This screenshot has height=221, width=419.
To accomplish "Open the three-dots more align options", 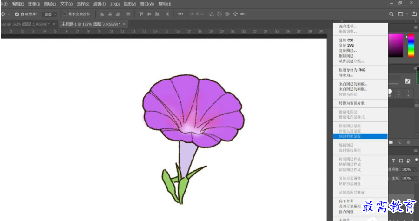I will pyautogui.click(x=180, y=14).
